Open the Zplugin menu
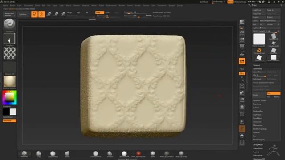Image resolution: width=285 pixels, height=160 pixels. (x=171, y=6)
